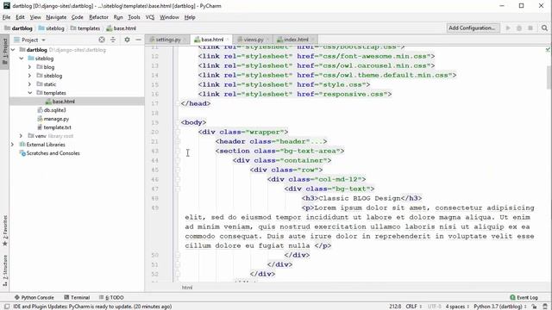
Task: Switch to settings.py tab
Action: tap(168, 40)
